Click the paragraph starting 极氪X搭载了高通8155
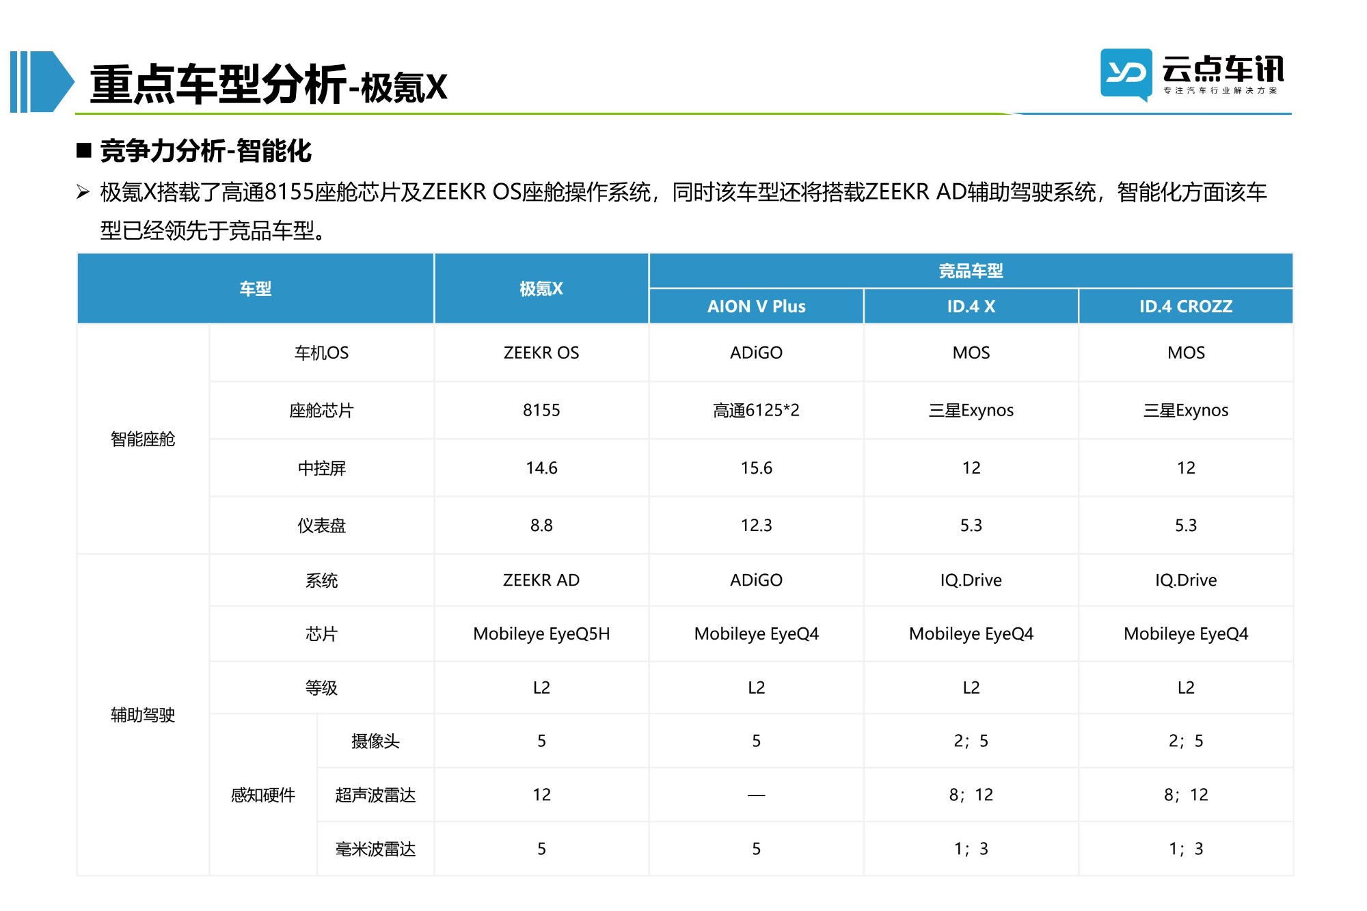Screen dimensions: 1367x911 pyautogui.click(x=683, y=211)
